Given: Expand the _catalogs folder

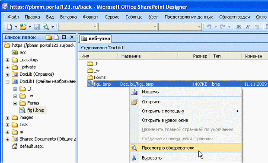Looking at the screenshot, I should coord(7,60).
